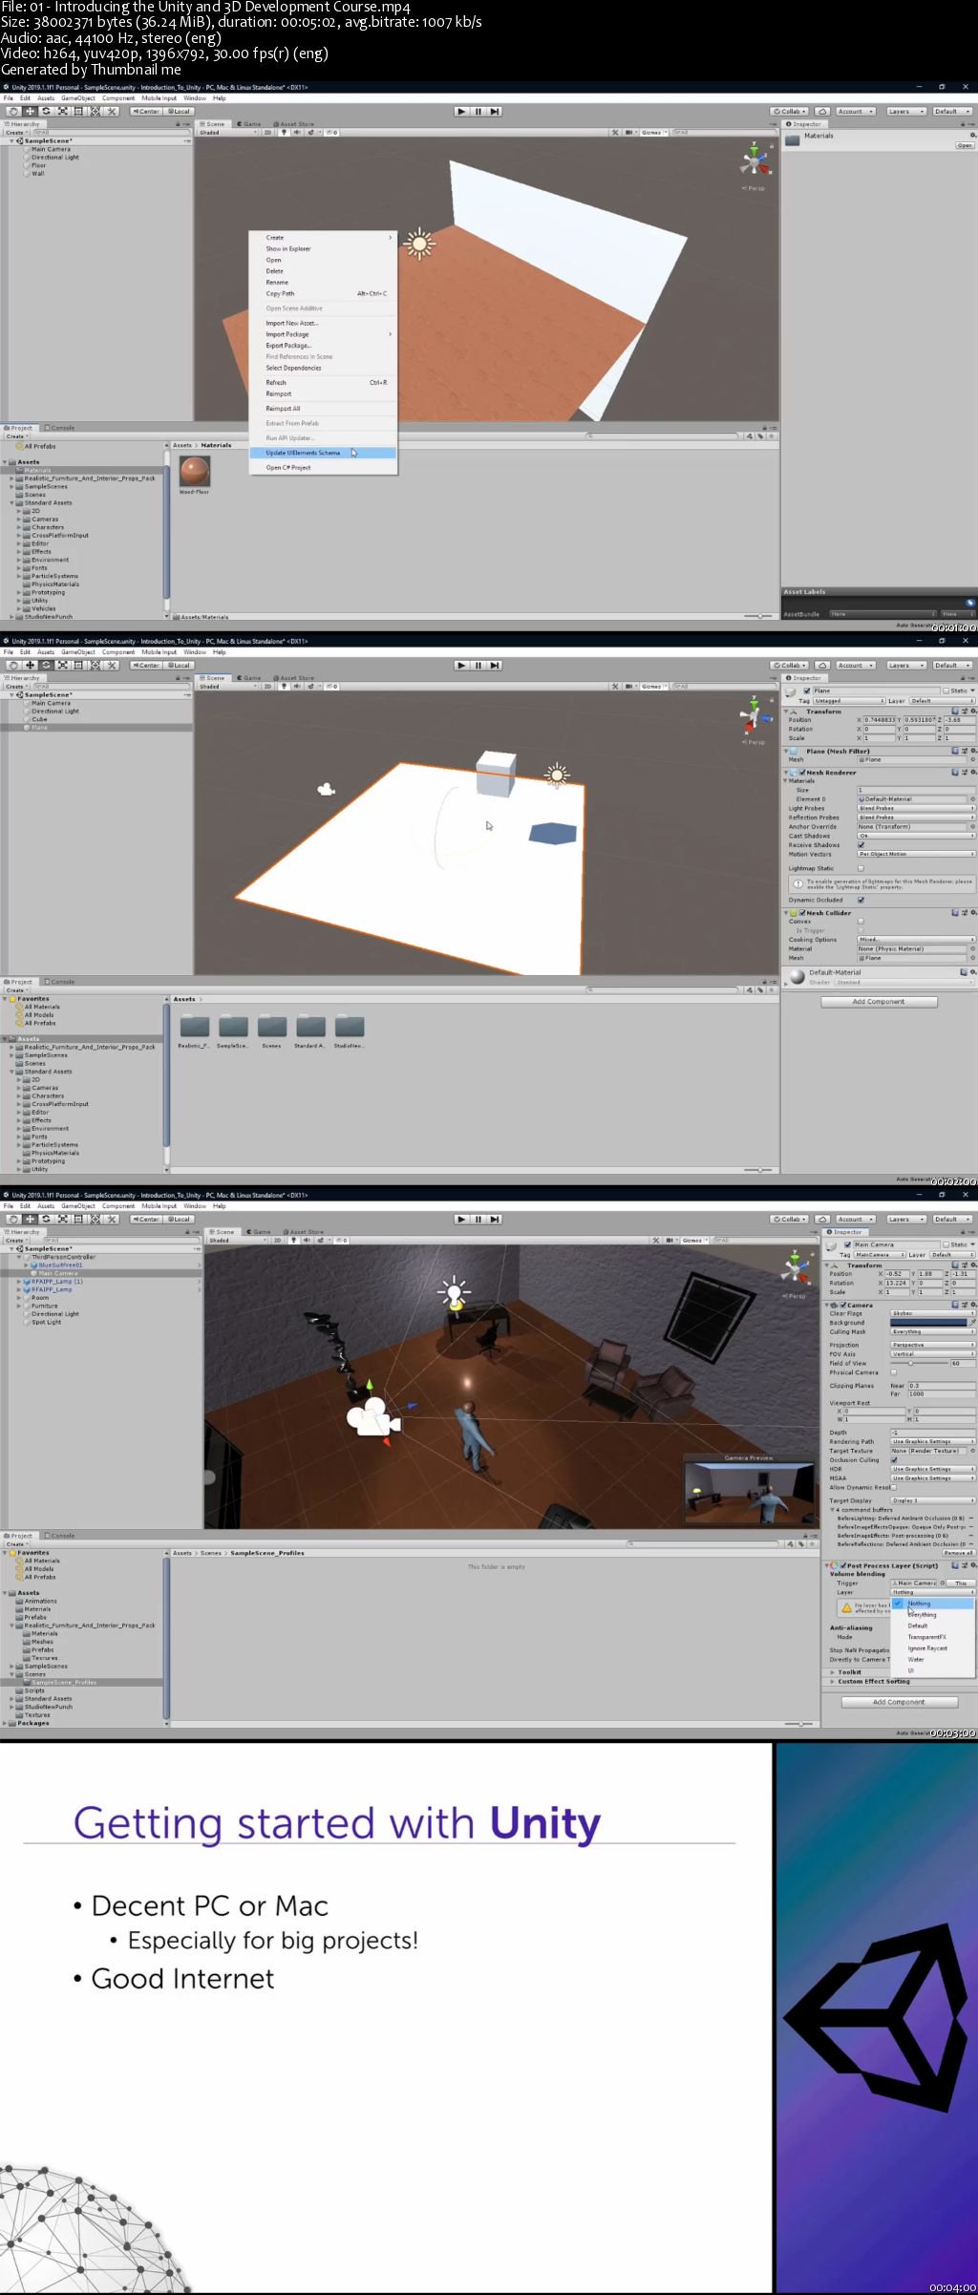Click scene orientation gizmo in context-menu window

755,160
